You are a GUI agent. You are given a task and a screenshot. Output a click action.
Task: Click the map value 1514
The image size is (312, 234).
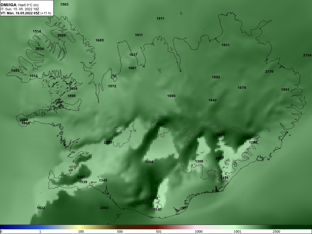(x=37, y=31)
